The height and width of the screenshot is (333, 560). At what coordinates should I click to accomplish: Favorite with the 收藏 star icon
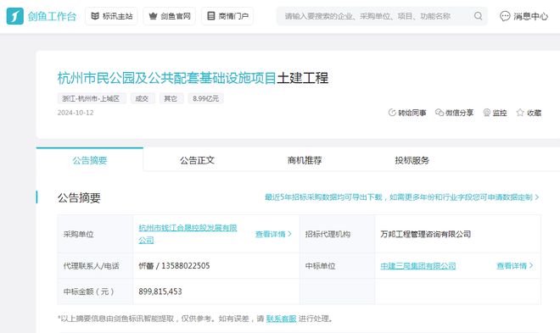click(x=520, y=113)
